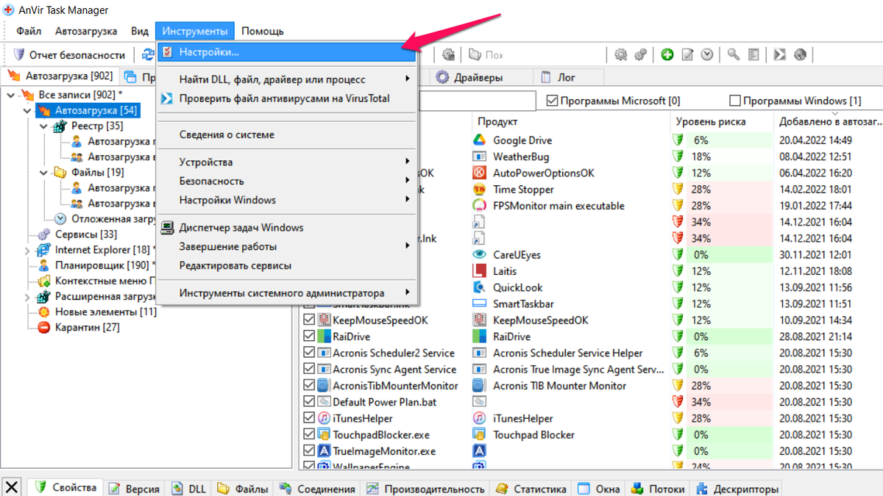Uncheck the iTunesHelper startup checkbox
The height and width of the screenshot is (496, 883).
(x=309, y=418)
